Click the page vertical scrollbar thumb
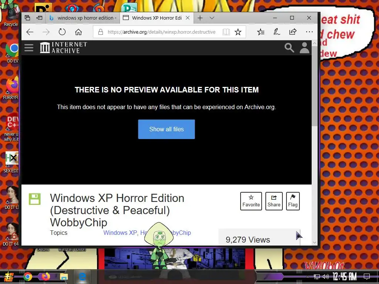 click(x=314, y=86)
